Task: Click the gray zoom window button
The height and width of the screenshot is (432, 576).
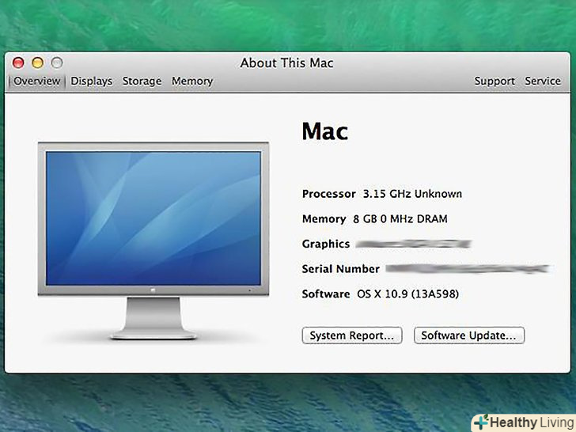Action: click(57, 63)
